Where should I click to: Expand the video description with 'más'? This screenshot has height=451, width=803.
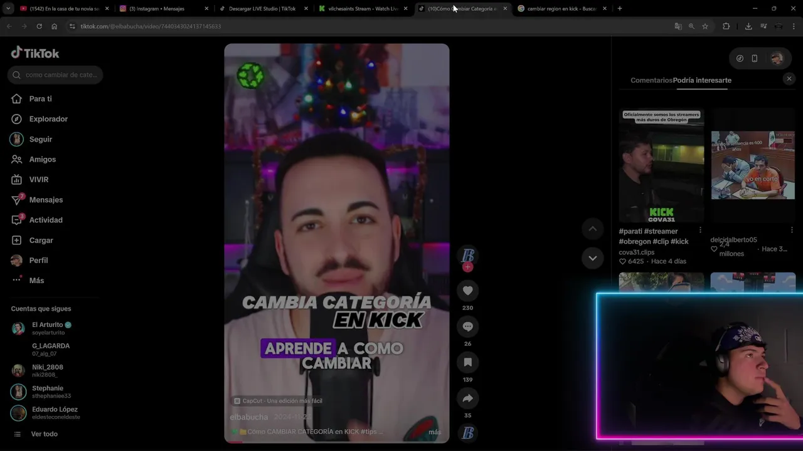coord(435,432)
